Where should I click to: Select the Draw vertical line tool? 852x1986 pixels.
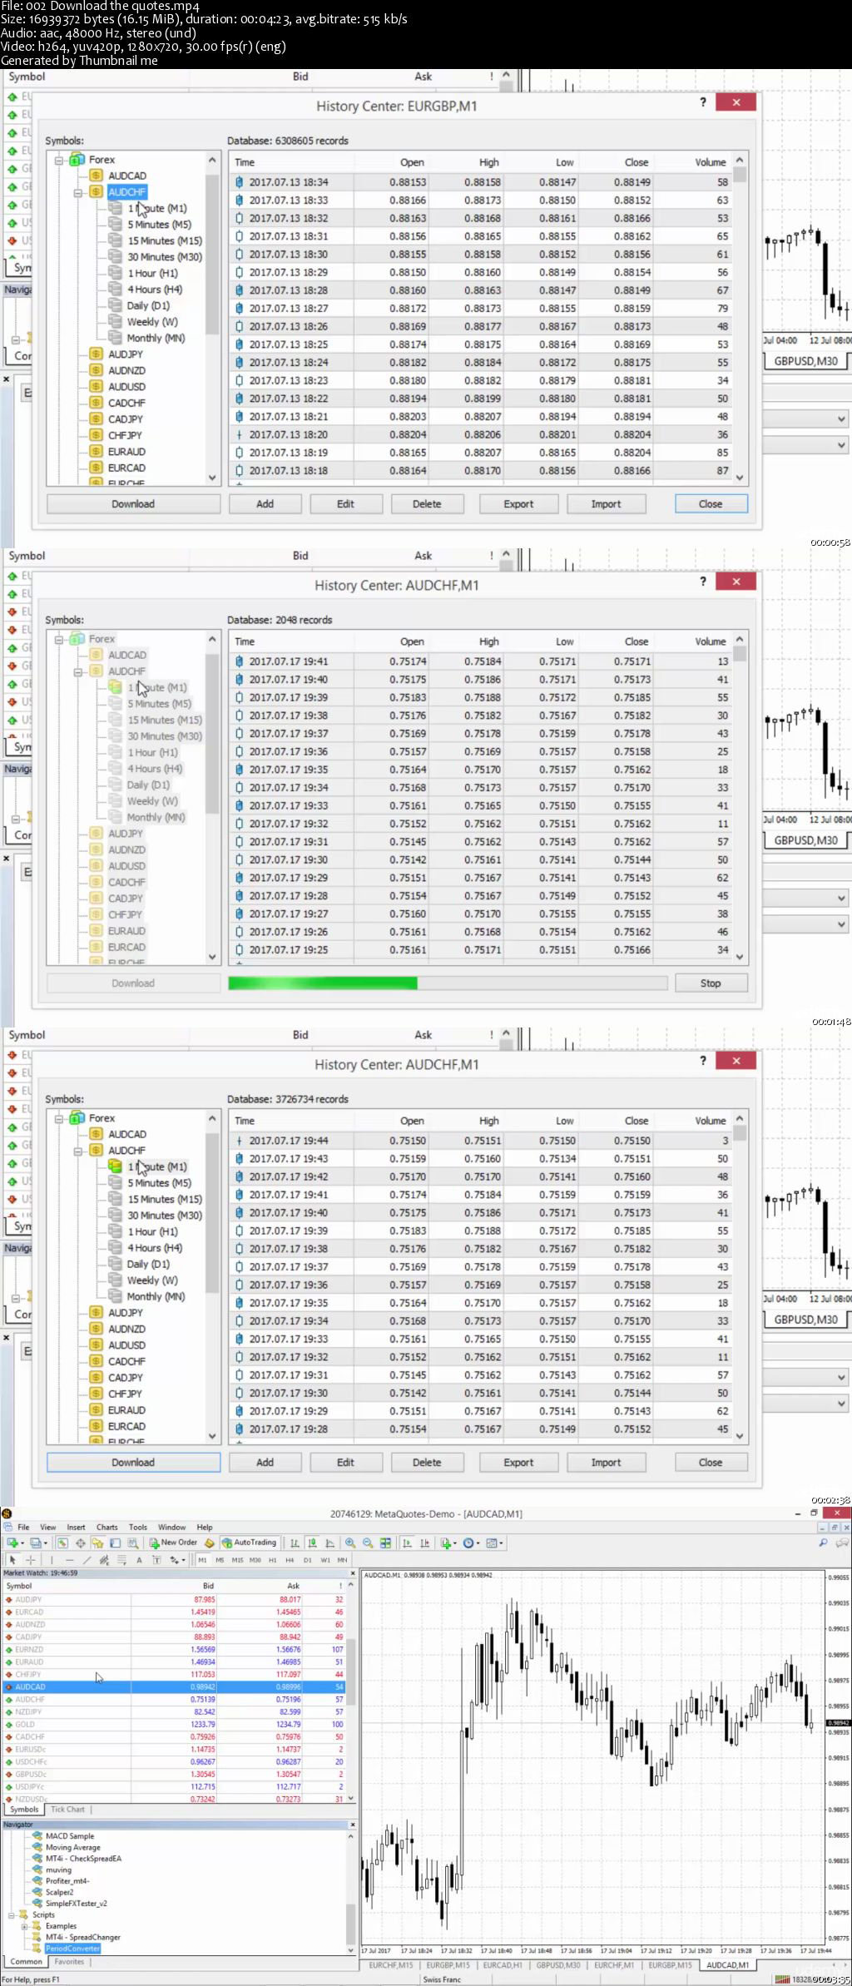coord(52,1559)
